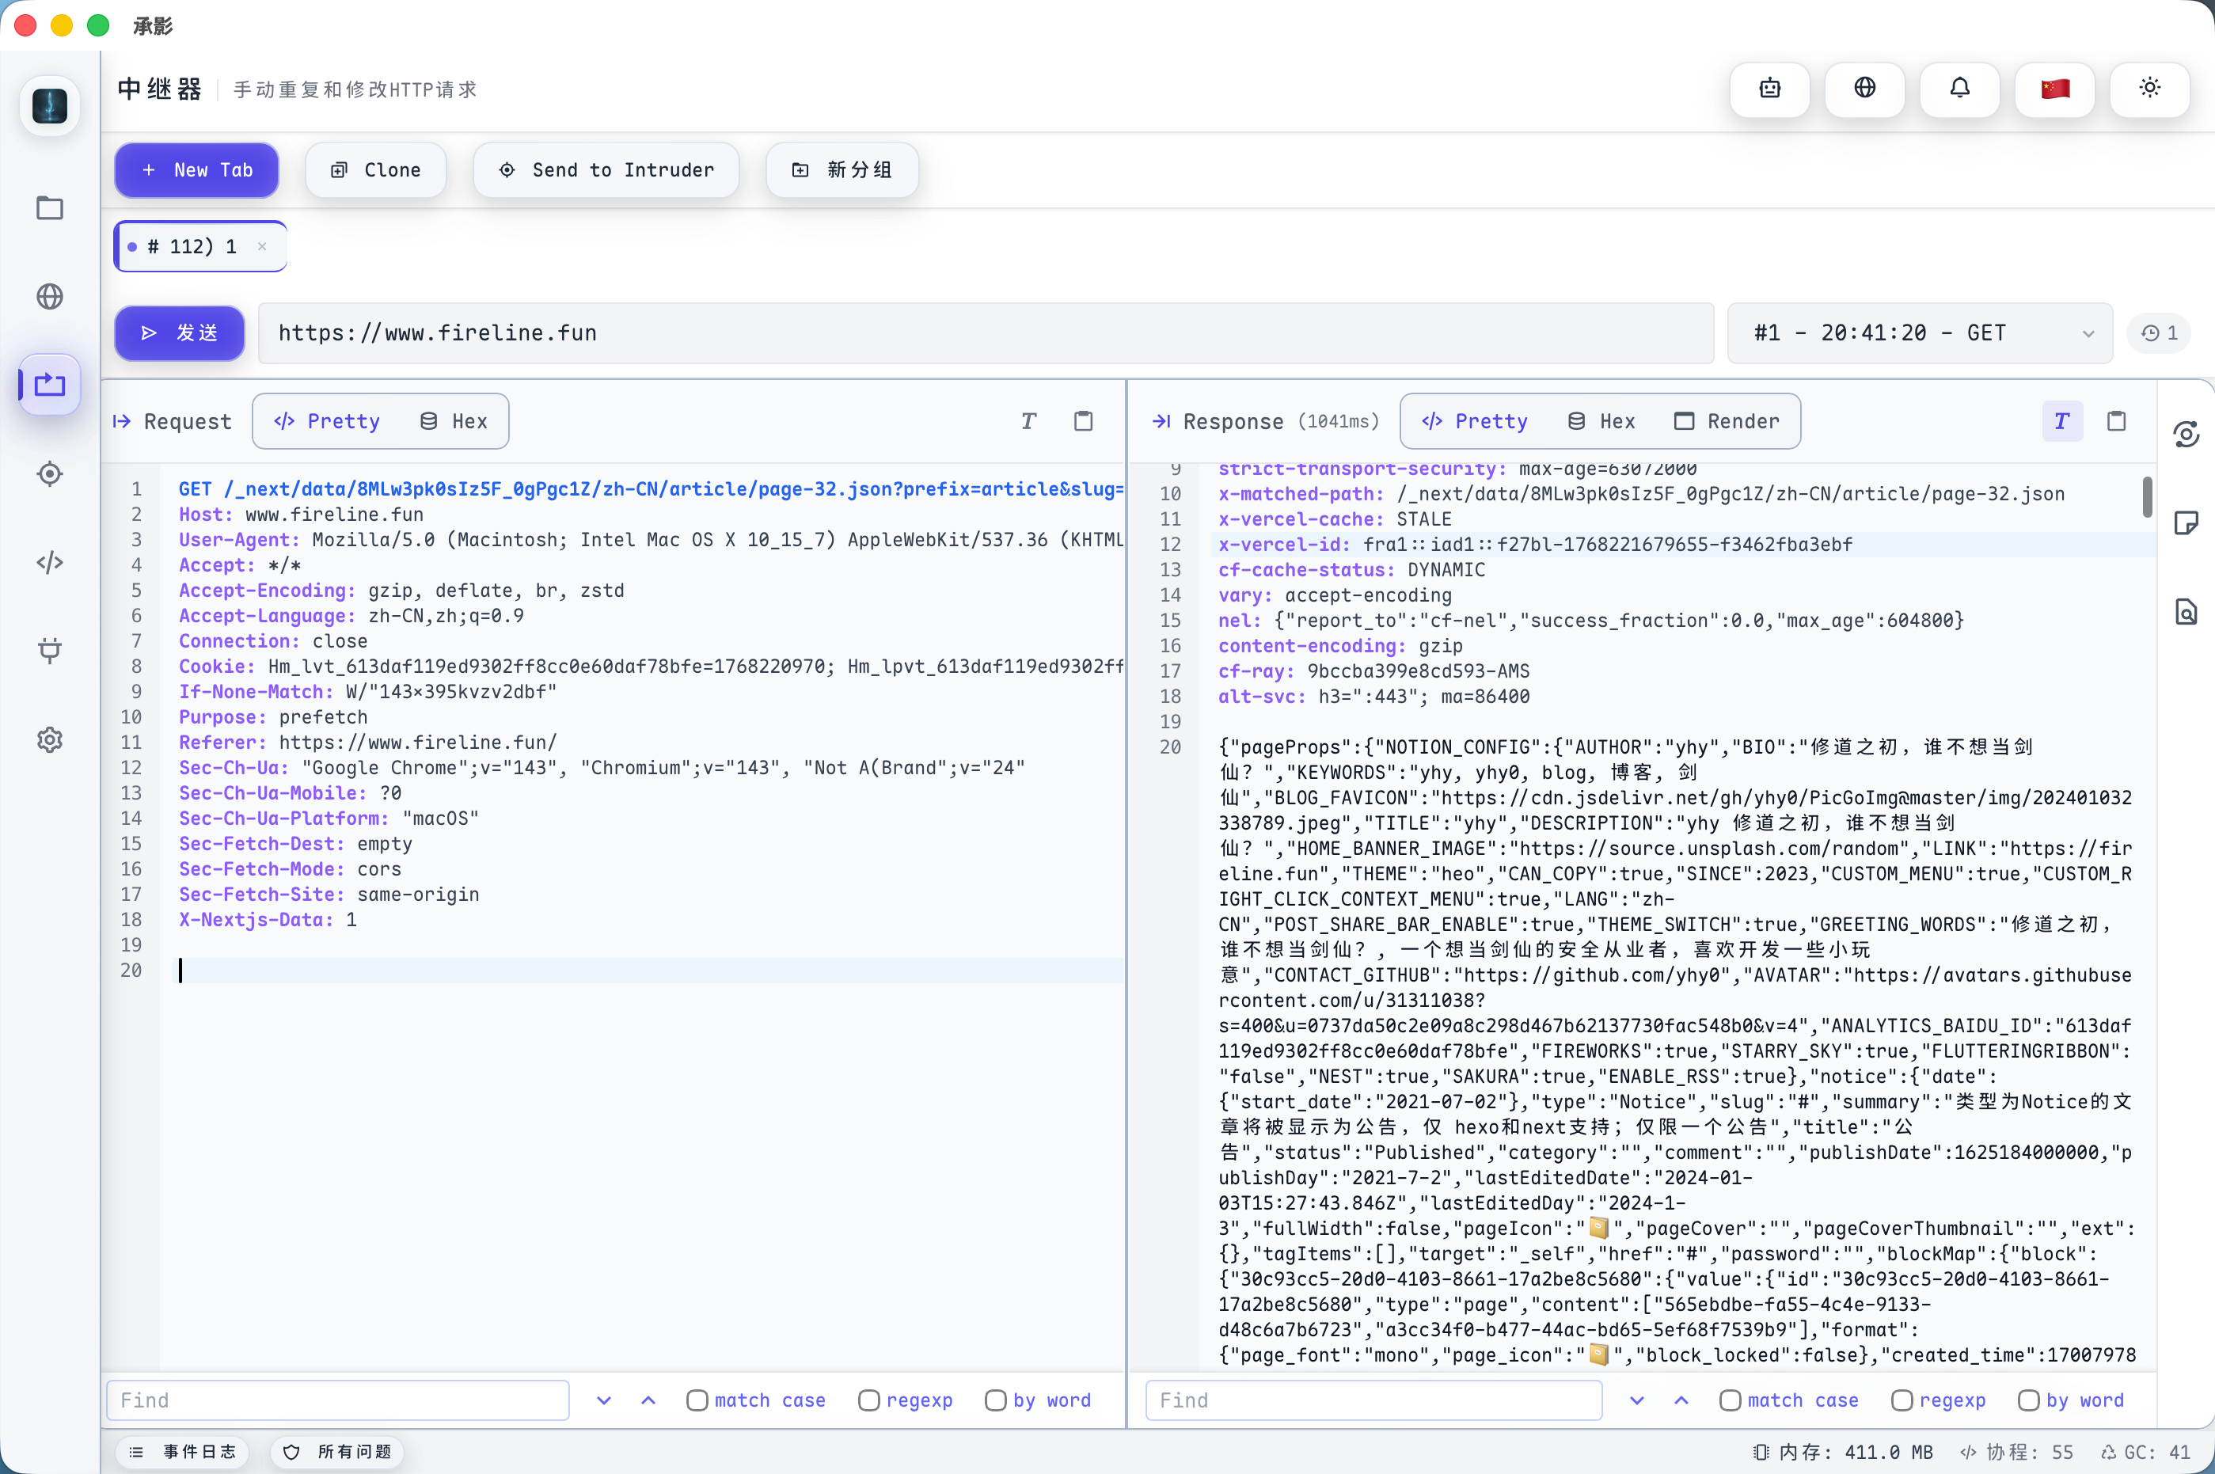Click the Response panel vertical scrollbar
Screen dimensions: 2215x1474
point(2147,497)
